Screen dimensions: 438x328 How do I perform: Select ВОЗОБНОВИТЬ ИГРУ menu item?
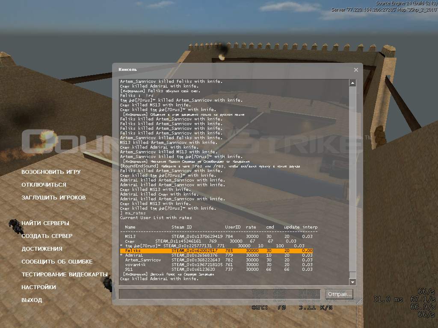[x=51, y=172]
